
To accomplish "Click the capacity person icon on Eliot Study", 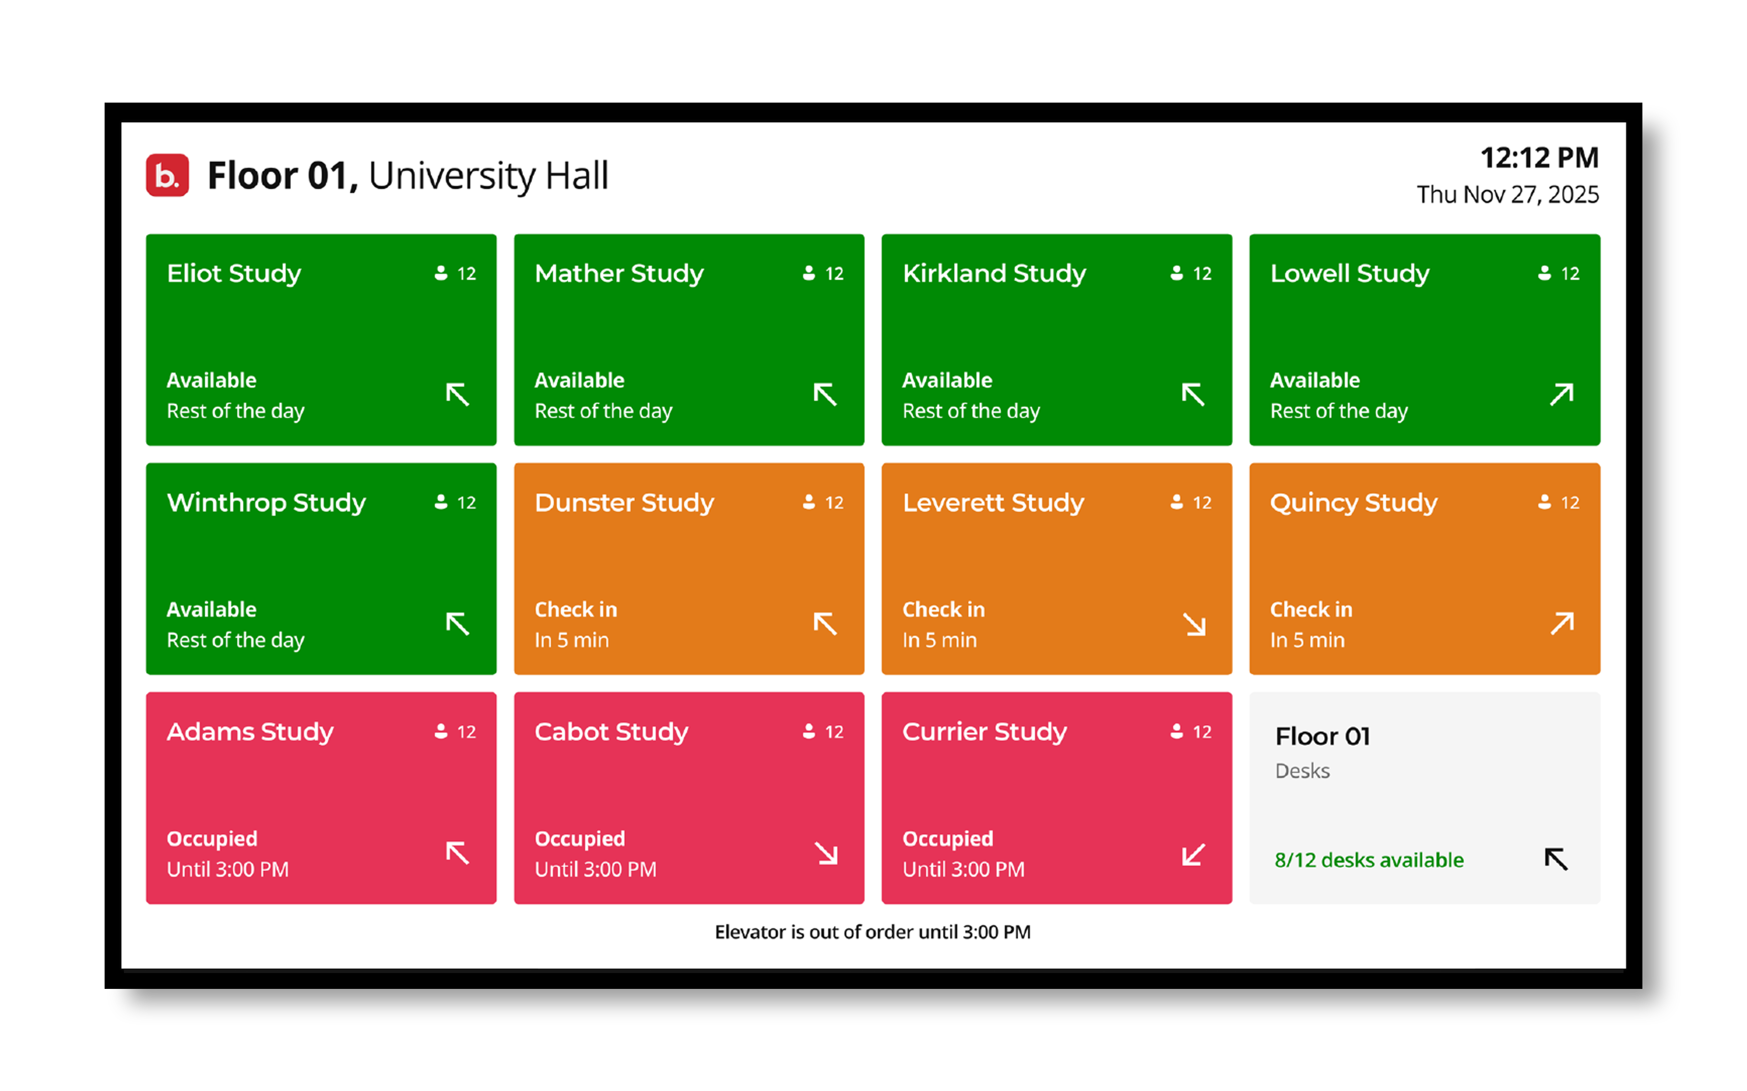I will tap(441, 273).
